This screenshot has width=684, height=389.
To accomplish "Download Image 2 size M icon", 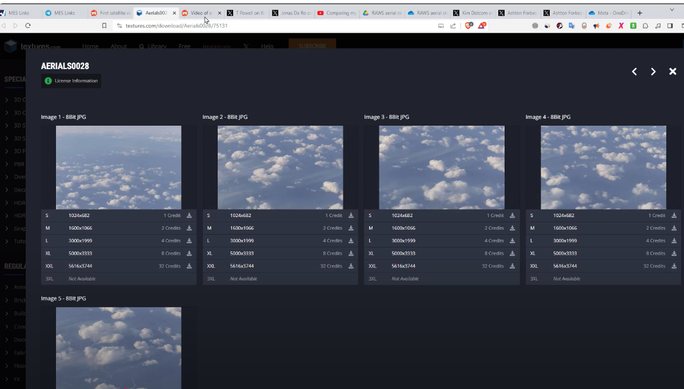I will click(x=351, y=228).
